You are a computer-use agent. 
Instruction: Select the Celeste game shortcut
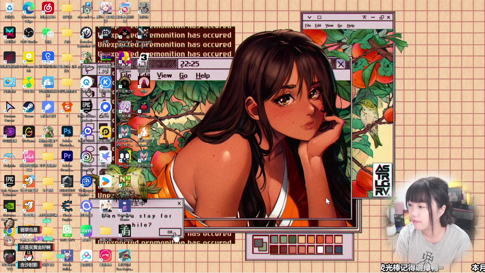pyautogui.click(x=144, y=107)
